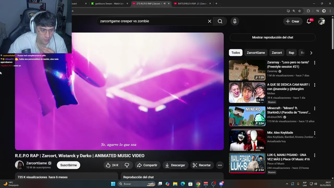Select the ZarcortGame filter chip
This screenshot has height=188, width=334.
256,53
